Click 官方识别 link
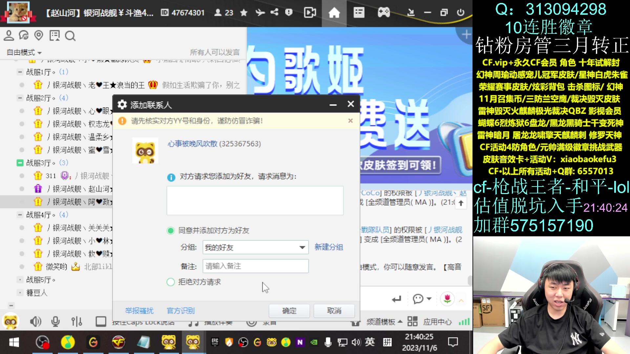 click(180, 311)
